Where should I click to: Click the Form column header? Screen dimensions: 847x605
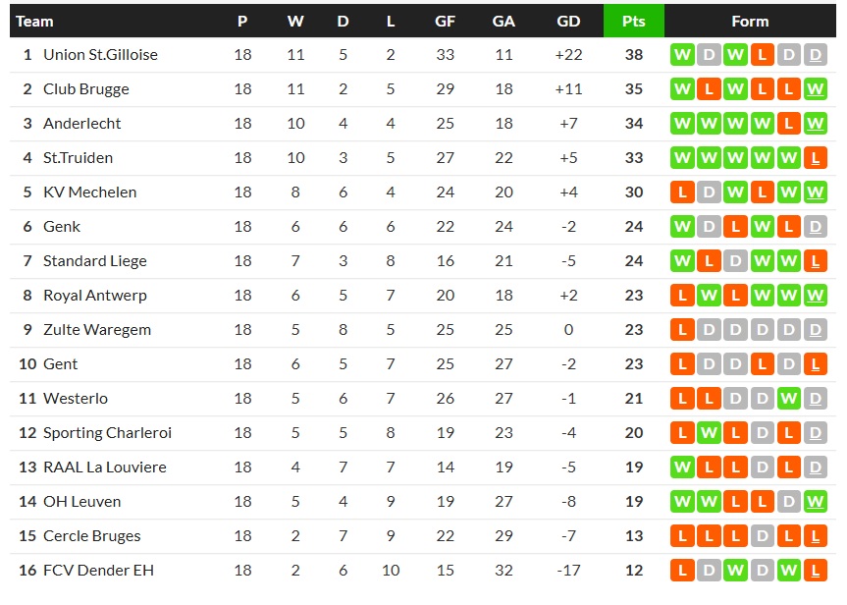(x=750, y=21)
